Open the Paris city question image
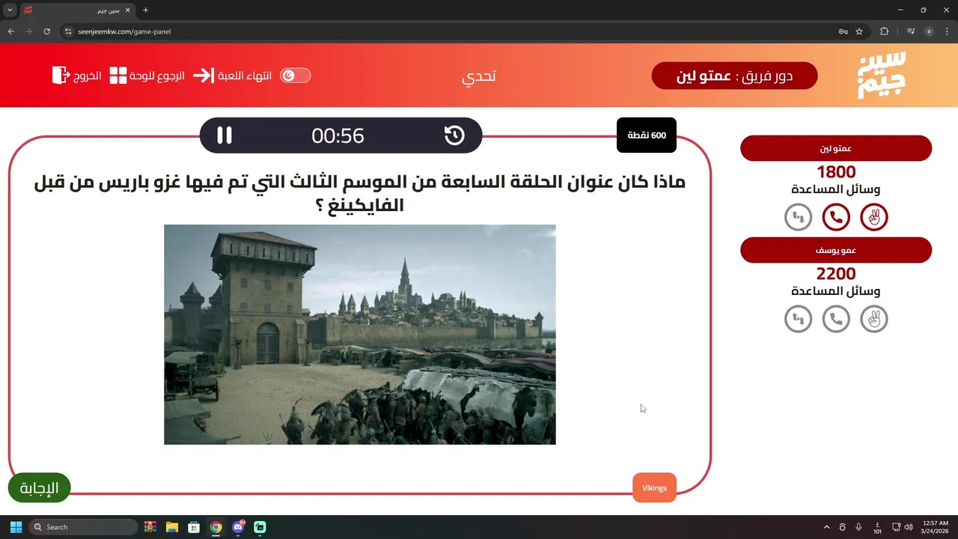This screenshot has width=958, height=539. point(360,335)
